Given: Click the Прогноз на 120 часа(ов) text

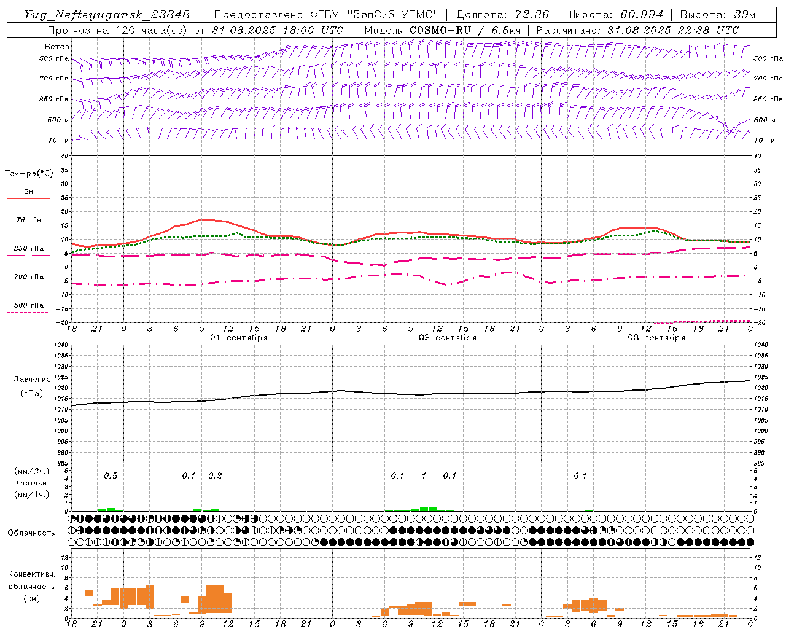Looking at the screenshot, I should (118, 30).
